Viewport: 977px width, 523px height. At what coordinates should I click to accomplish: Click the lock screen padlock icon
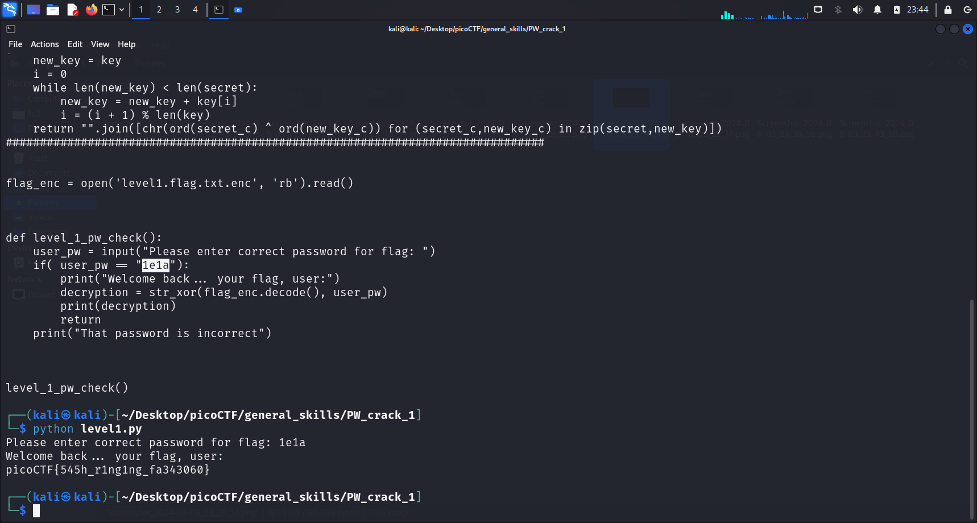(948, 10)
